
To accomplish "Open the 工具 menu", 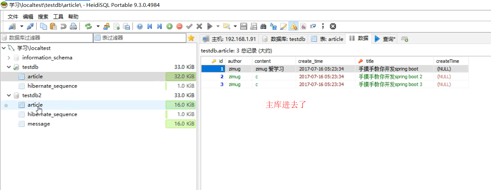I will pos(58,16).
